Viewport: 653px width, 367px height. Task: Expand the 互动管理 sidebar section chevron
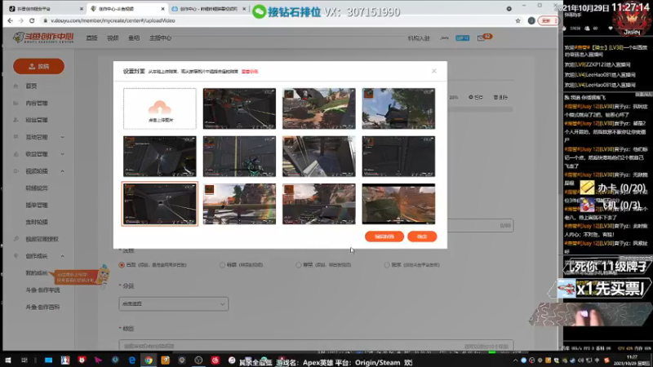(63, 137)
